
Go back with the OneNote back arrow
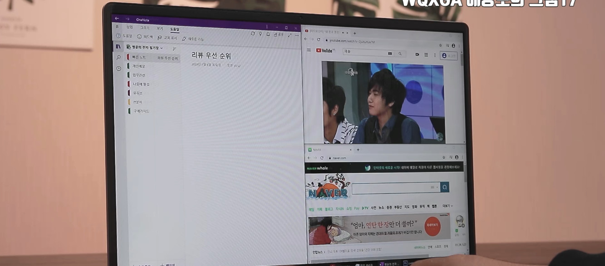117,19
